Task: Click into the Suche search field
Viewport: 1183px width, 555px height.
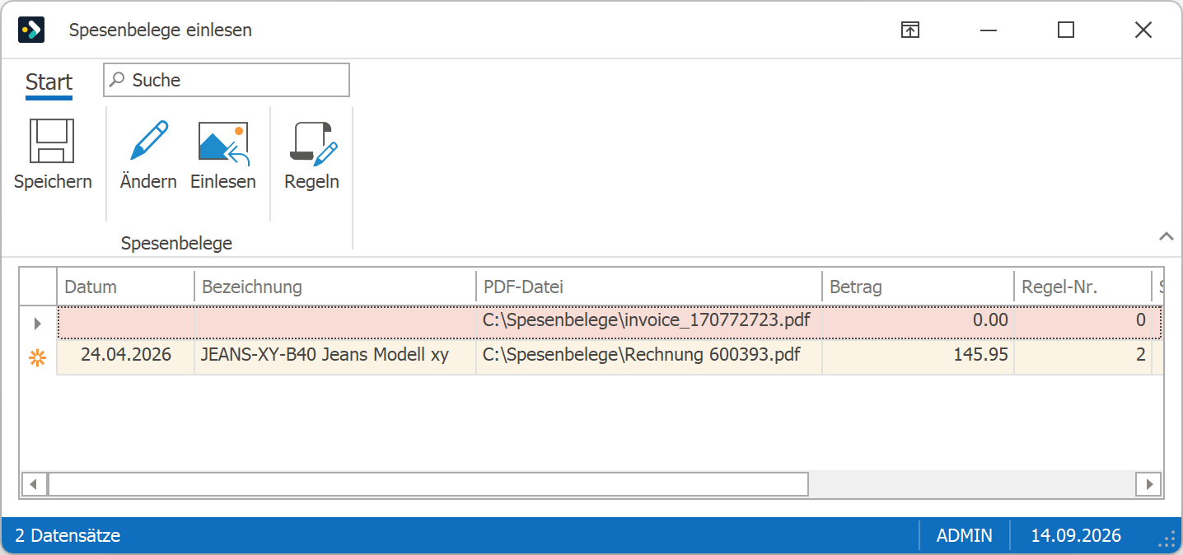Action: (x=227, y=80)
